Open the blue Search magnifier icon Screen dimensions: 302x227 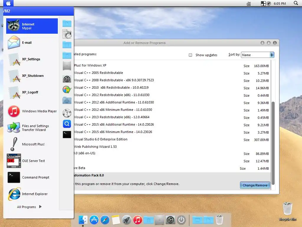[67, 124]
